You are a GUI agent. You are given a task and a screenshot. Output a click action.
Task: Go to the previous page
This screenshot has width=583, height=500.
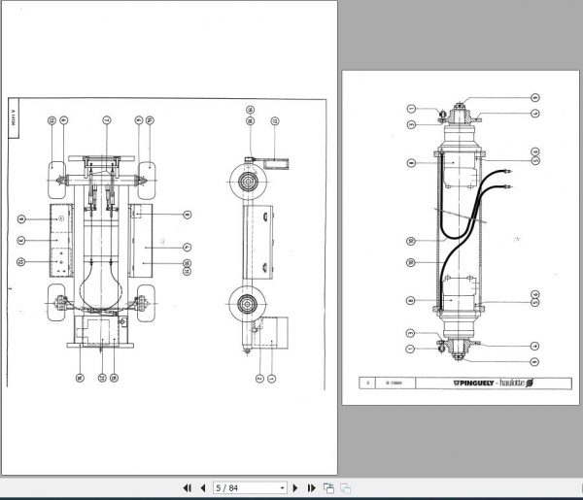(x=203, y=487)
